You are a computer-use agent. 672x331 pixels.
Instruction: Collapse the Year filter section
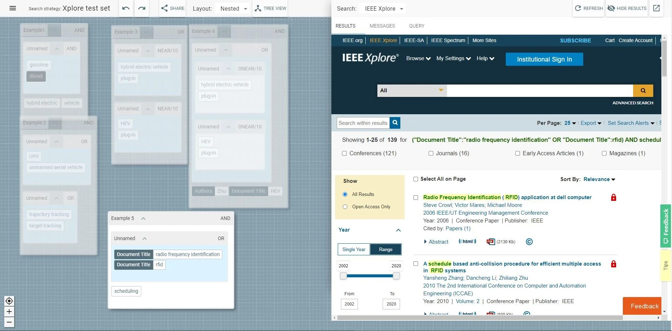(x=398, y=230)
